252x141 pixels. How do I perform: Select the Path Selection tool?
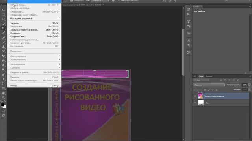pos(3,83)
